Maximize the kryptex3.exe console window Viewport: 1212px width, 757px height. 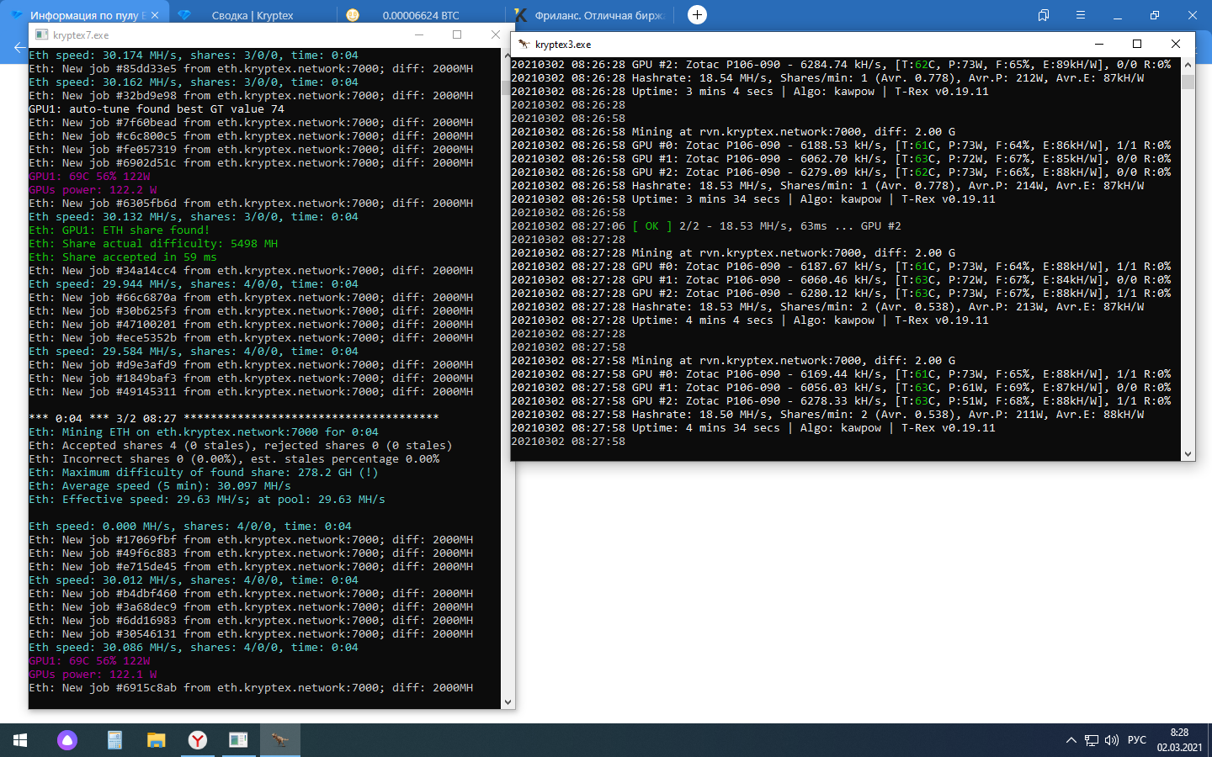pos(1137,44)
